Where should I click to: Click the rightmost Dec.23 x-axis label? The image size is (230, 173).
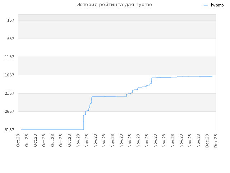pyautogui.click(x=216, y=141)
